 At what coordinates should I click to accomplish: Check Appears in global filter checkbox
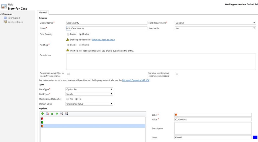[x=68, y=74]
